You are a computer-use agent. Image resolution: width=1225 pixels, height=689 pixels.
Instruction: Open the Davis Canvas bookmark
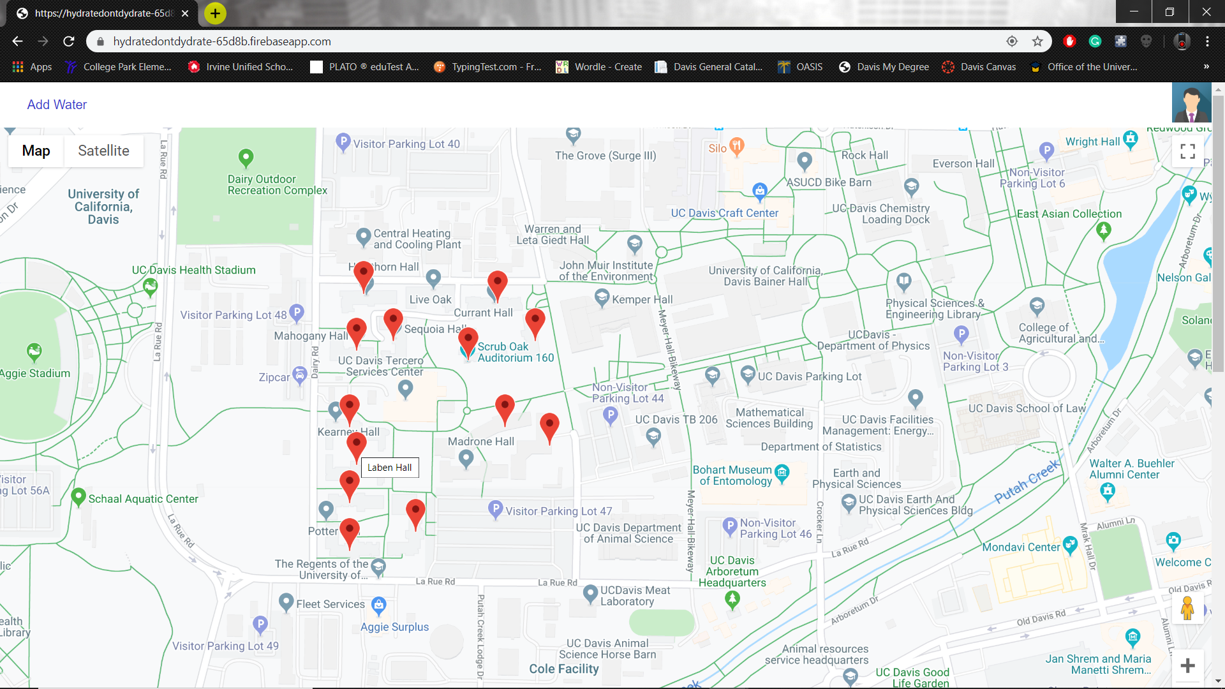coord(979,67)
